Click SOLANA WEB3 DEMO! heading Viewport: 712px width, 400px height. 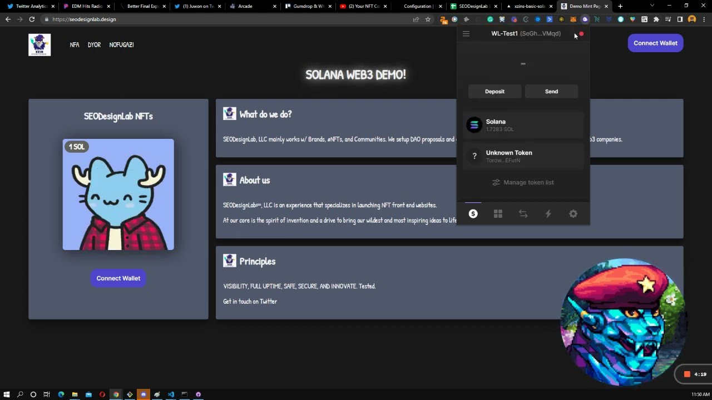pos(355,74)
